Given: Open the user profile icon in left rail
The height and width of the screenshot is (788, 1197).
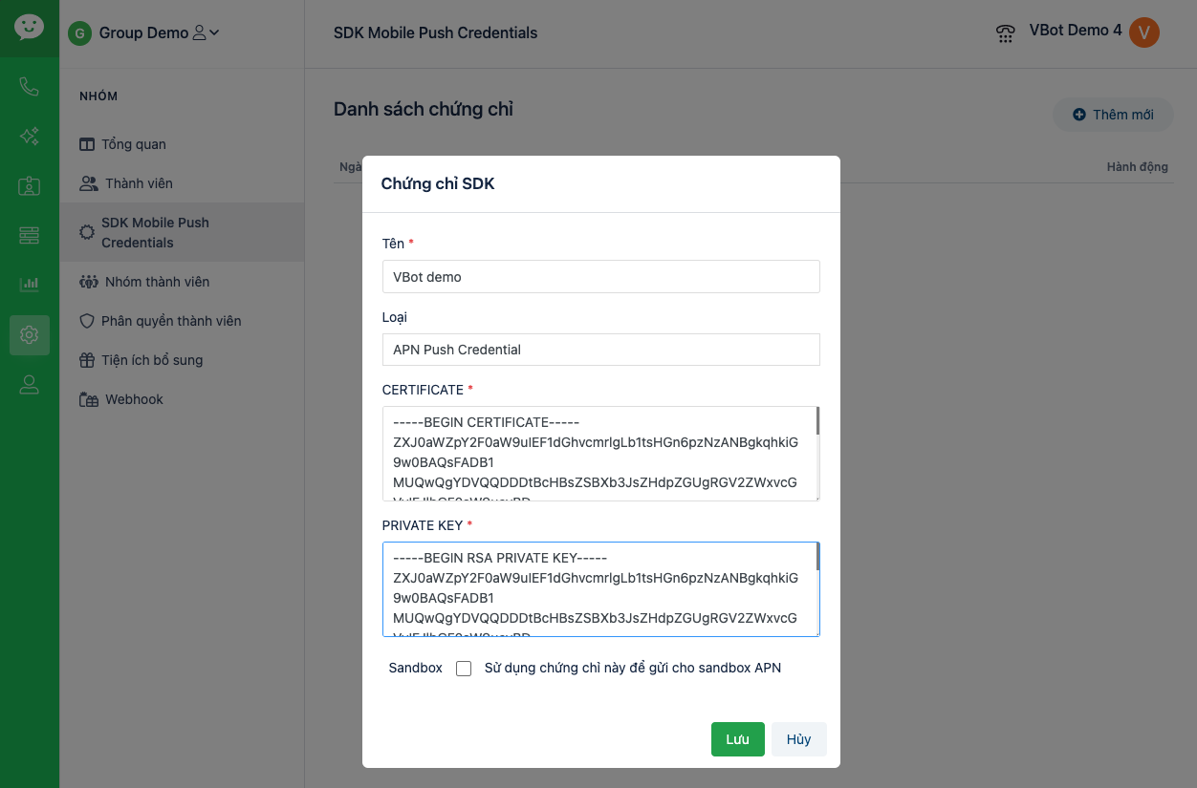Looking at the screenshot, I should point(29,385).
